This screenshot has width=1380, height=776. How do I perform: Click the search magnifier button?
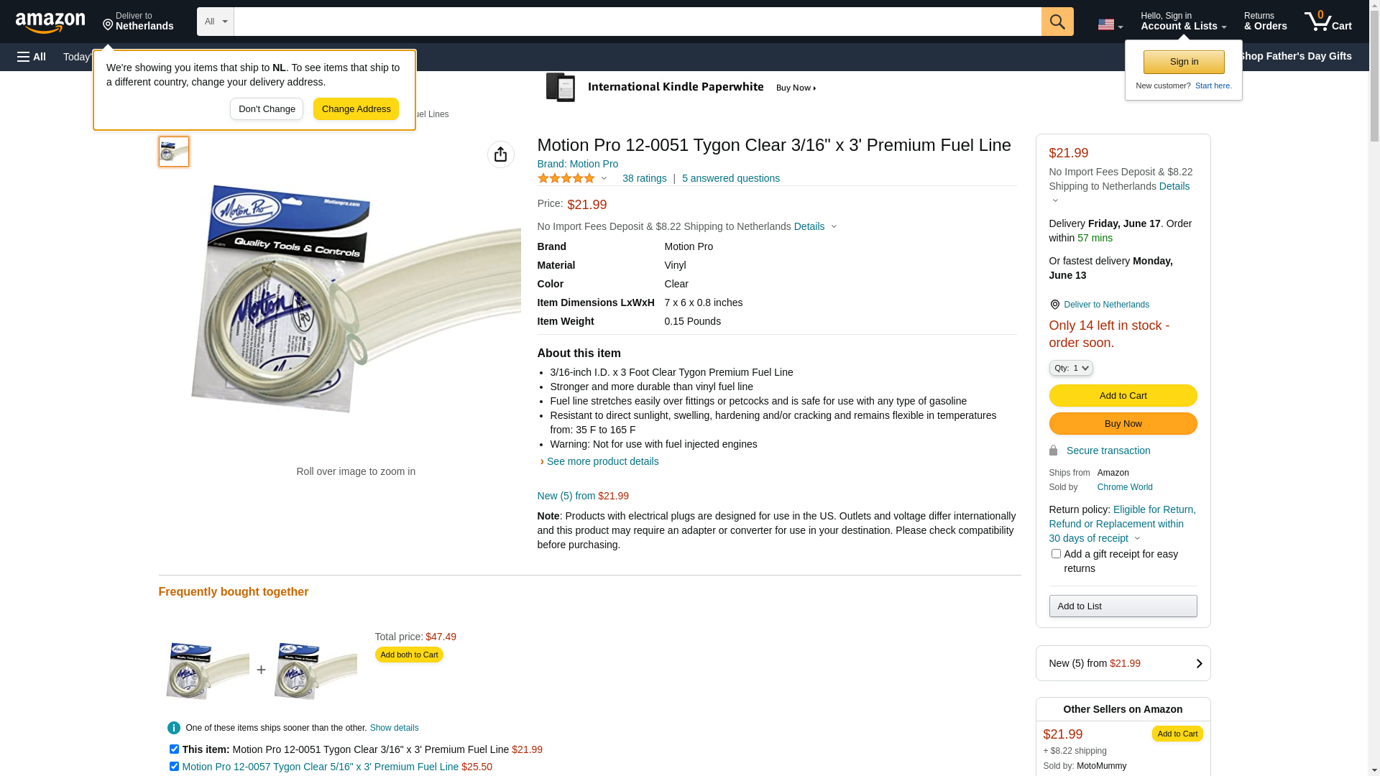coord(1057,22)
